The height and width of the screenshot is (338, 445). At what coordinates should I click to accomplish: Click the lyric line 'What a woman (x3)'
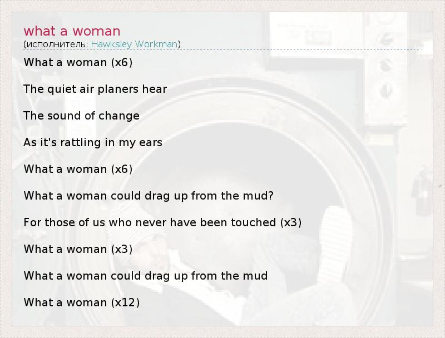pos(78,249)
